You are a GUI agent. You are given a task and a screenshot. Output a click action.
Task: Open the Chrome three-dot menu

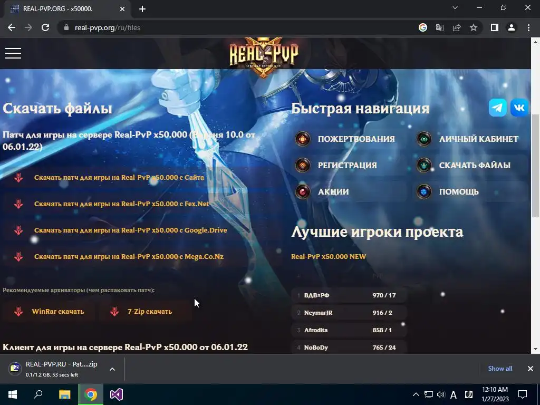click(528, 27)
